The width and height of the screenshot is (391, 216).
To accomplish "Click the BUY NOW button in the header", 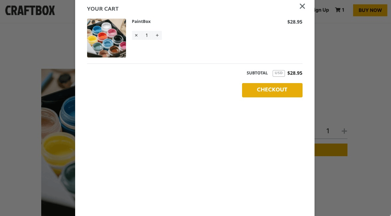I will tap(370, 10).
